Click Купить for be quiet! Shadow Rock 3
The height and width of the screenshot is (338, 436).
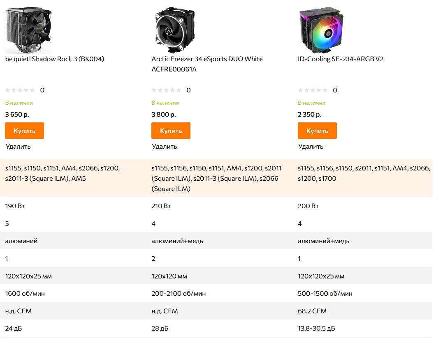(24, 131)
